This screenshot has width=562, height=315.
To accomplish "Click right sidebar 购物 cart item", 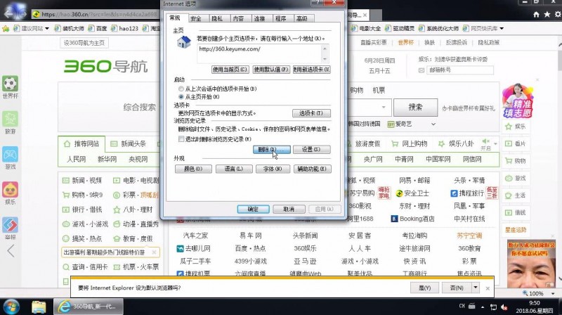I will pyautogui.click(x=516, y=161).
